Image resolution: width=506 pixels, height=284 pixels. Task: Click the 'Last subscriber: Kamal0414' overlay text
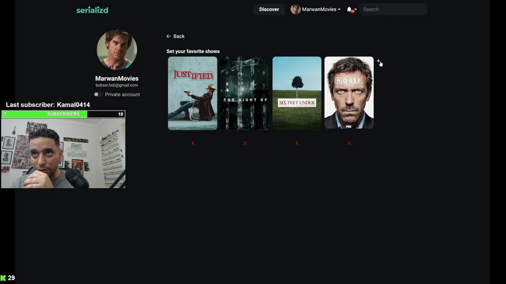48,105
